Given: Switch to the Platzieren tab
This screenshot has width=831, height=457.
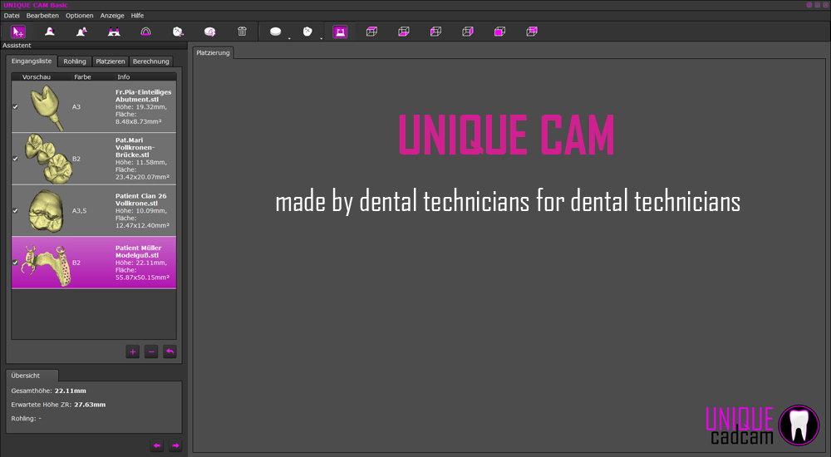Looking at the screenshot, I should [111, 61].
